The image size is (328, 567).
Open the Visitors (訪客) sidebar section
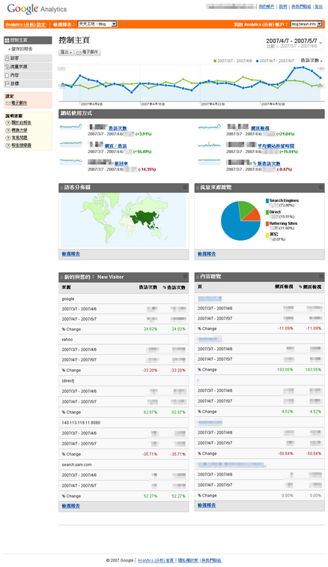(x=28, y=58)
